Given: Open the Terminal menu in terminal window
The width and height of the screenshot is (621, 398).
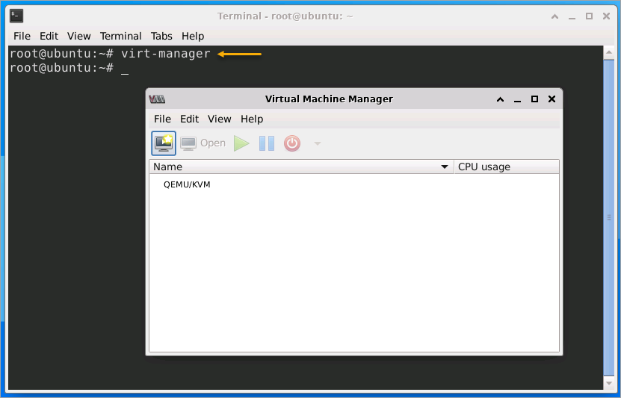Looking at the screenshot, I should (121, 36).
